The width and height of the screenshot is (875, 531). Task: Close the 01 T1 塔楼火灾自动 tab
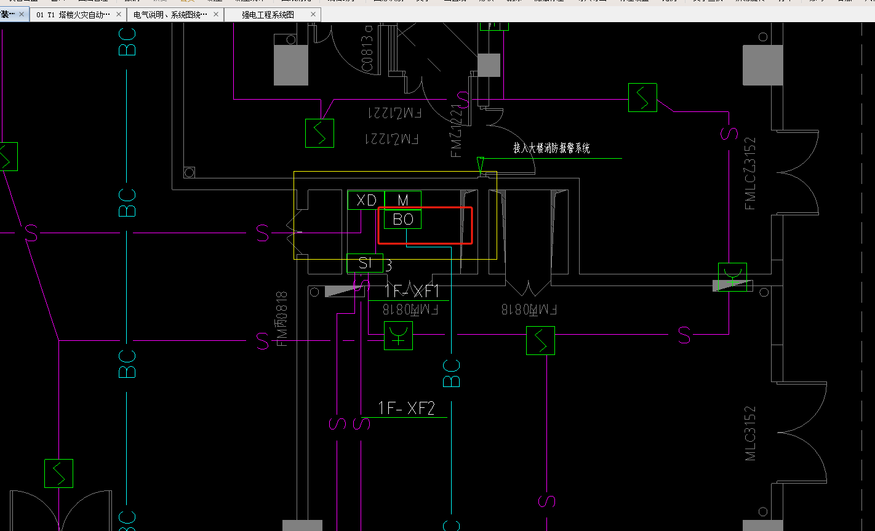point(119,15)
